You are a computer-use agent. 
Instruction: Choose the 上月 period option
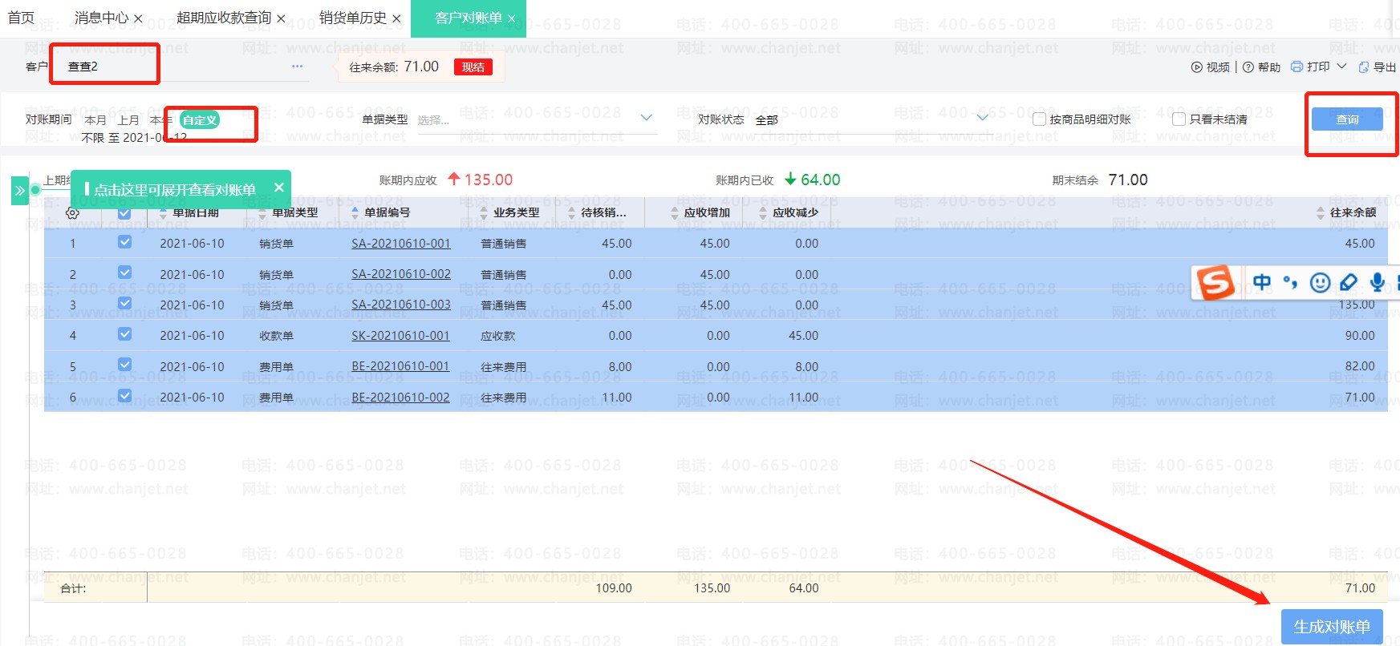128,120
